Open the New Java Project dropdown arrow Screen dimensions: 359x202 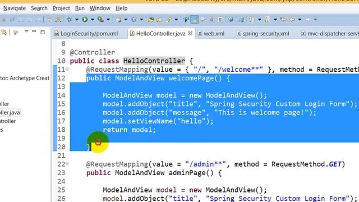126,20
